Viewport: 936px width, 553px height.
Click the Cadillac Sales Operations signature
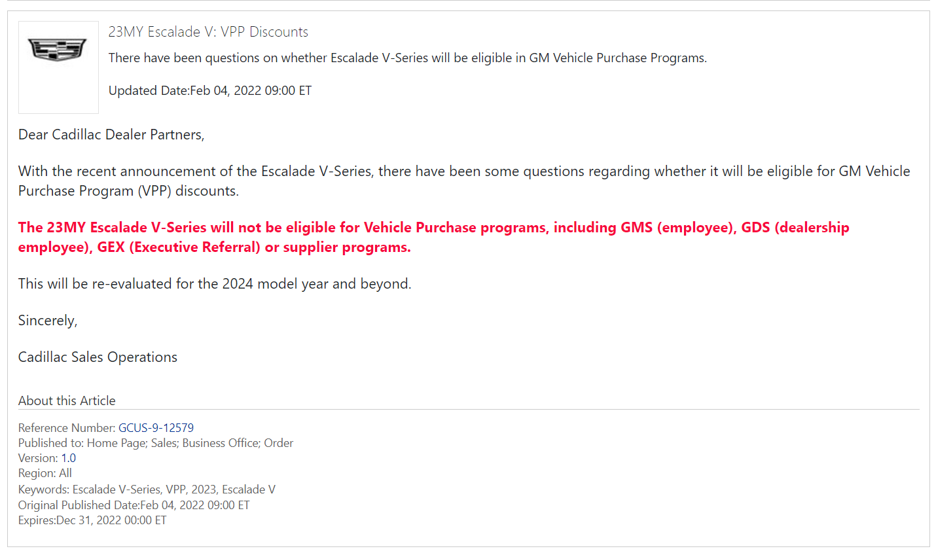[x=98, y=357]
